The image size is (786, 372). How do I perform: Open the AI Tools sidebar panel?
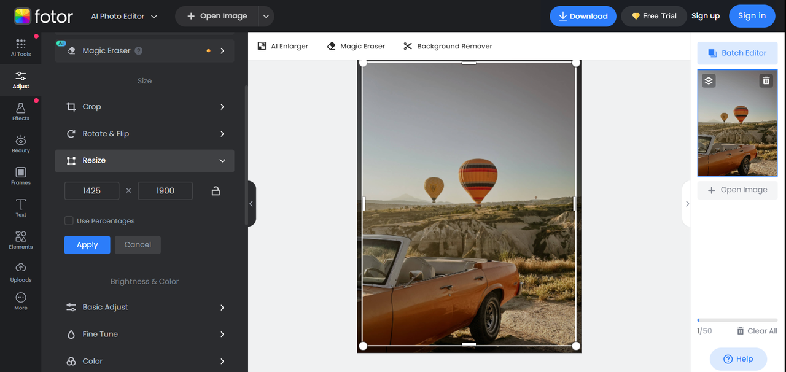(x=21, y=47)
